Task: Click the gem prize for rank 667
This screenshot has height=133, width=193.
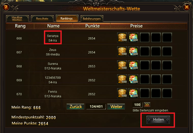Action: [133, 51]
